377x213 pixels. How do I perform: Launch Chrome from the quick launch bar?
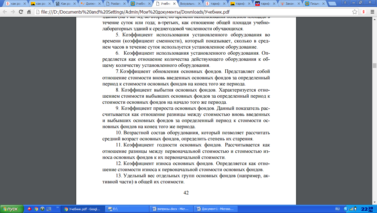[x=36, y=209]
